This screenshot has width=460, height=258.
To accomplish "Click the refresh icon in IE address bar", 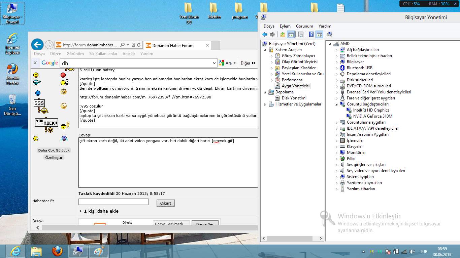I will (139, 45).
